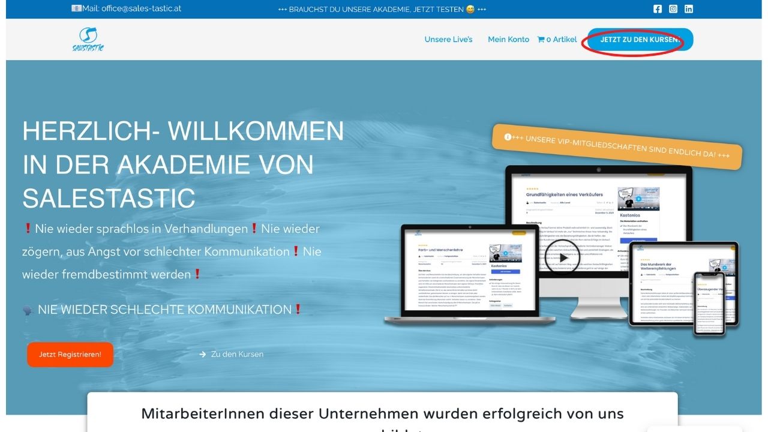Click the shopping cart icon
768x432 pixels.
(x=541, y=40)
